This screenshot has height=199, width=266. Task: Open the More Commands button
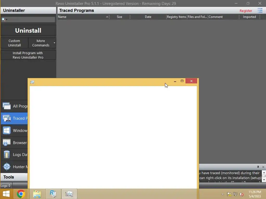(x=41, y=43)
